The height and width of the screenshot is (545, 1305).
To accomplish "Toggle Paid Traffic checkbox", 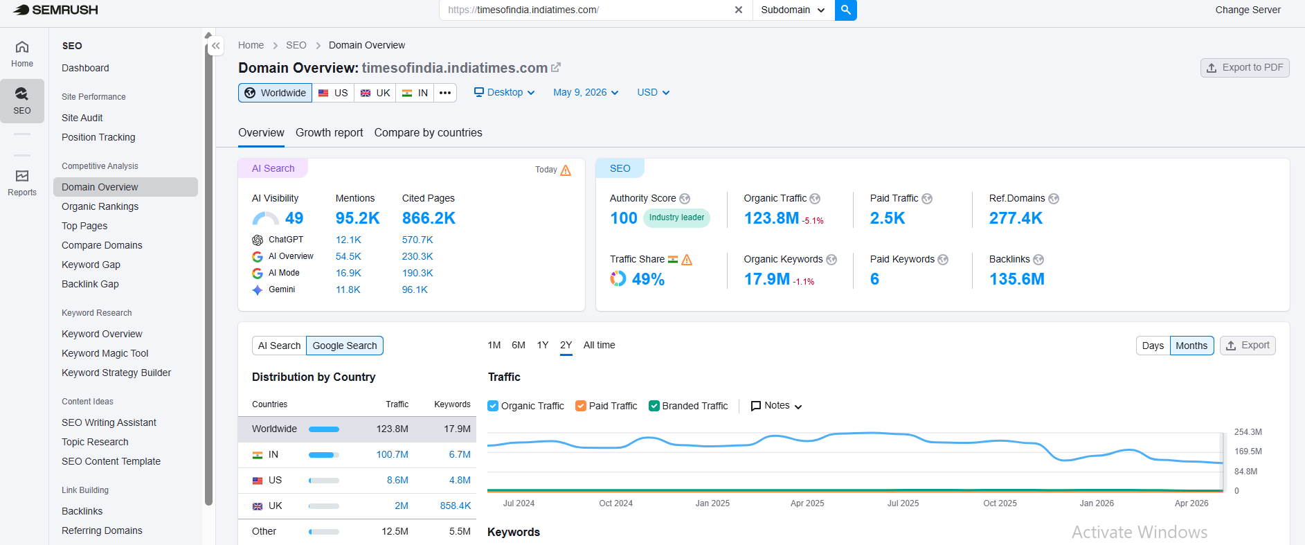I will (x=581, y=406).
